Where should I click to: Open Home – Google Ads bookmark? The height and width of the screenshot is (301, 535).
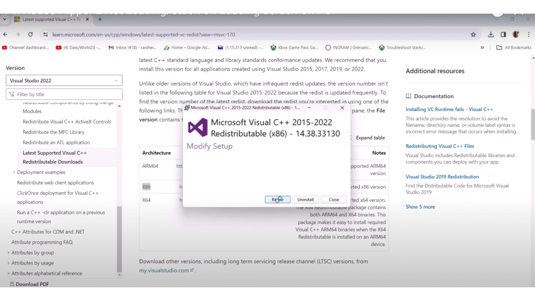tap(187, 48)
